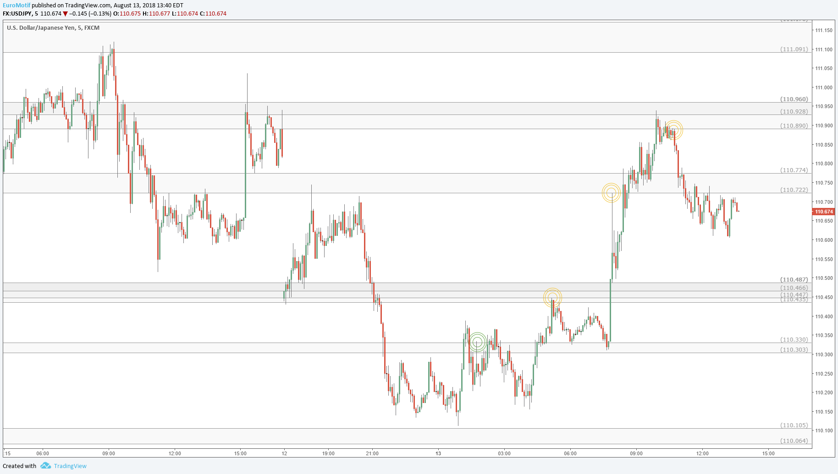Click the change value −0.145 (−0.13%)

tap(90, 14)
